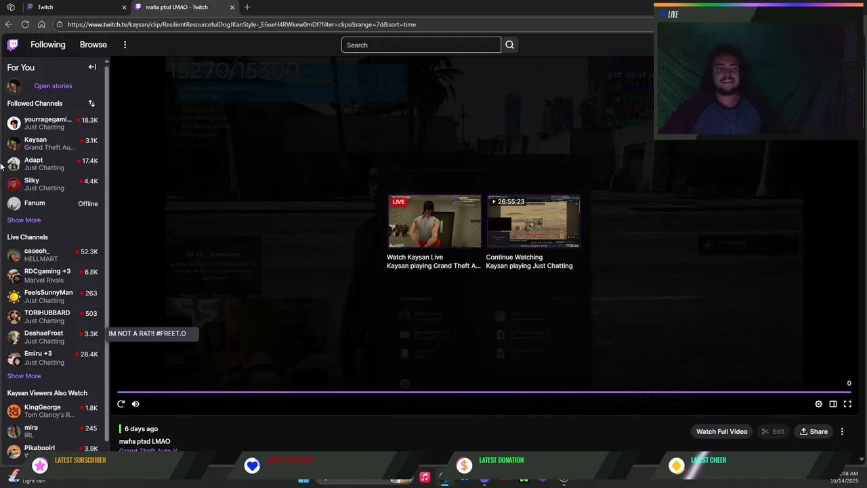
Task: Click the browser address bar URL
Action: [242, 24]
